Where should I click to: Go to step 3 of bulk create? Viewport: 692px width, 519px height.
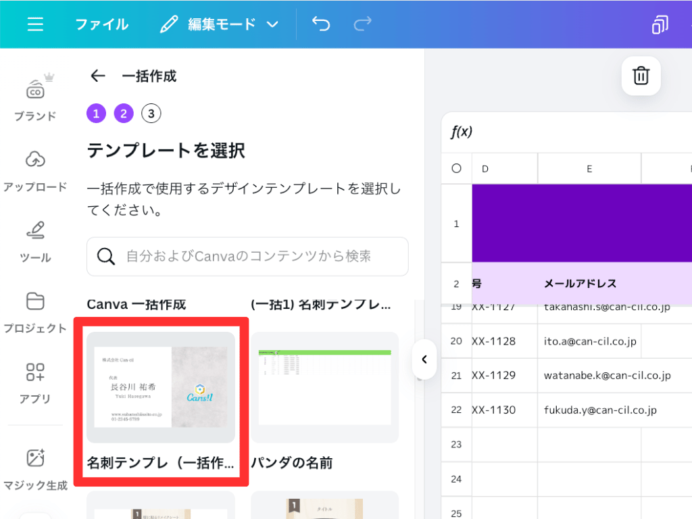pyautogui.click(x=151, y=114)
